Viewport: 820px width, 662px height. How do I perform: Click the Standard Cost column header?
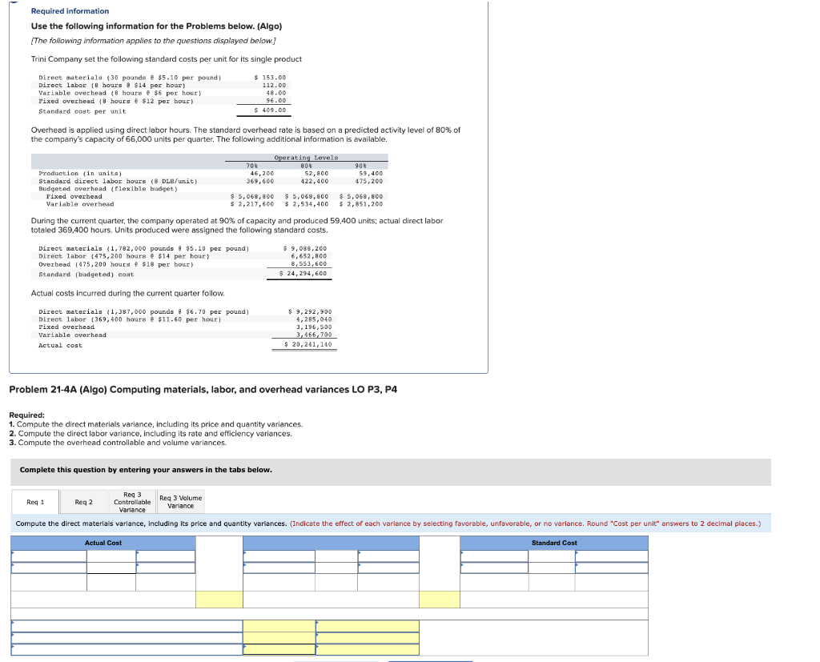[554, 543]
